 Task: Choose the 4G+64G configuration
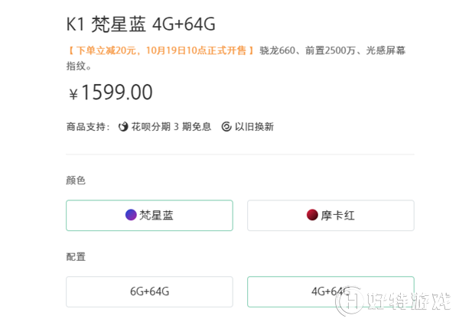(x=330, y=291)
